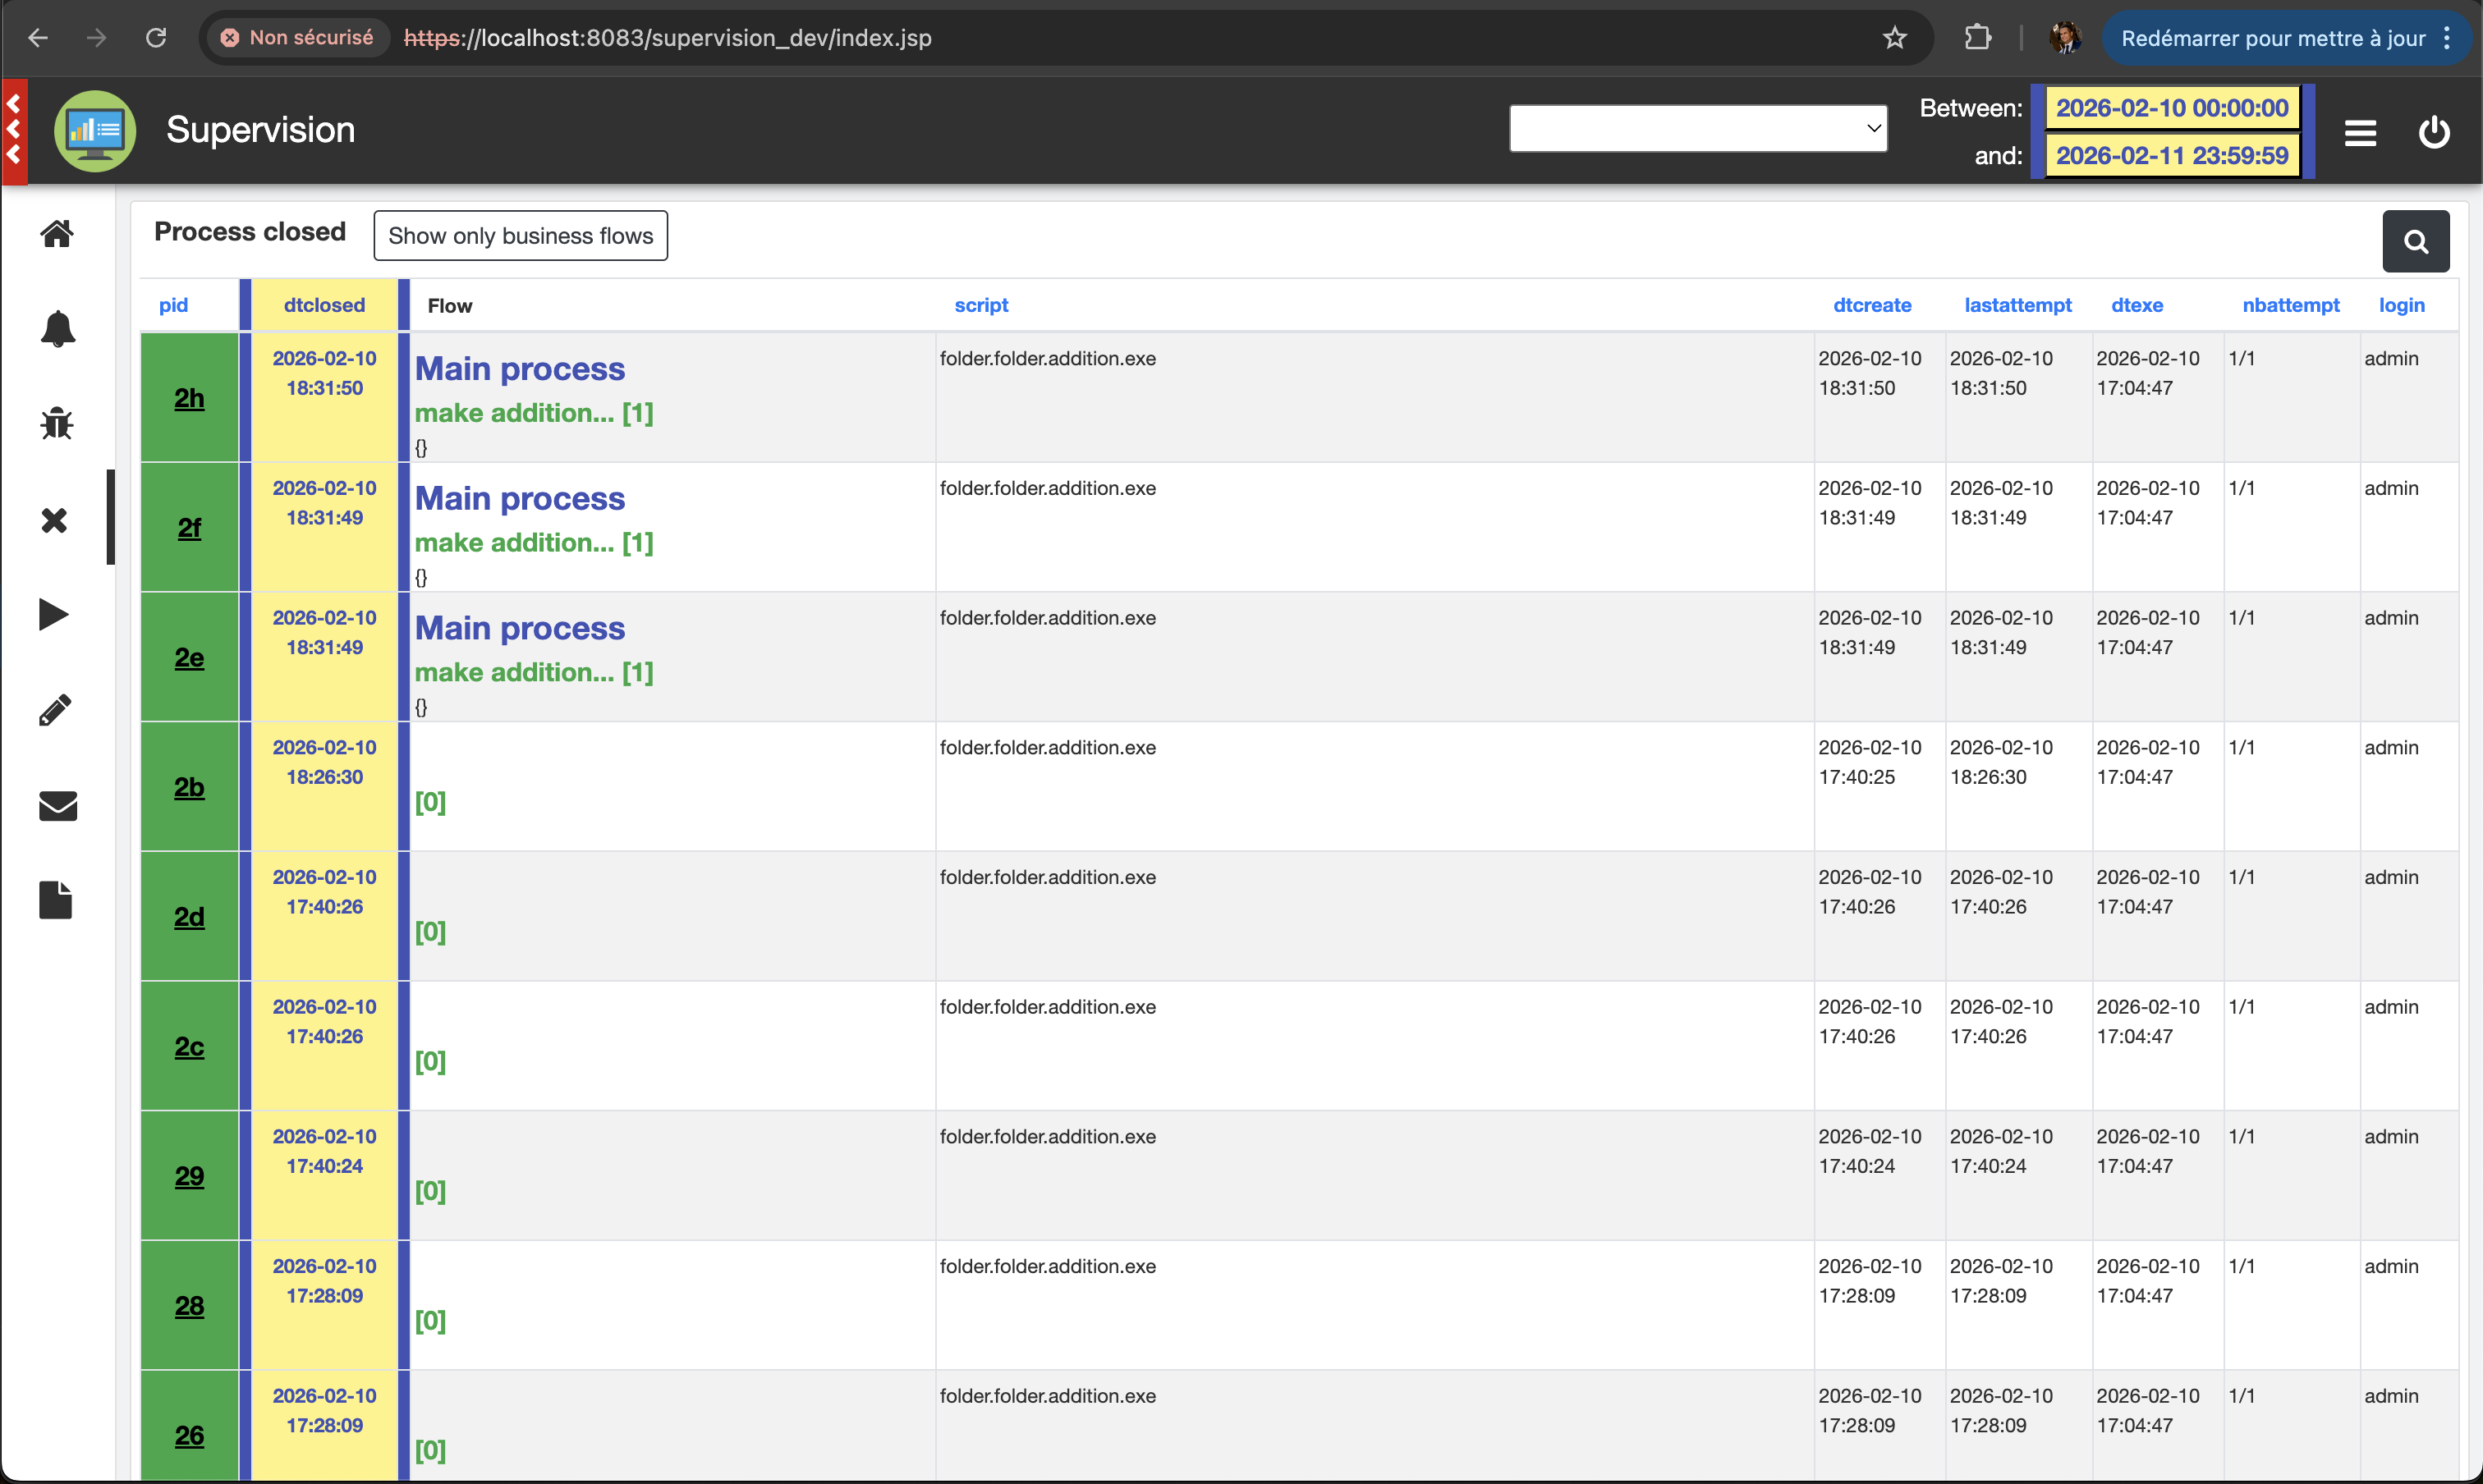
Task: Click the magnifier search button
Action: point(2415,241)
